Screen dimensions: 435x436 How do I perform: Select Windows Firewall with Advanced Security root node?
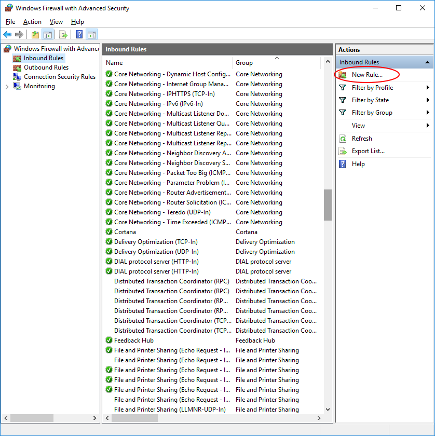point(57,49)
